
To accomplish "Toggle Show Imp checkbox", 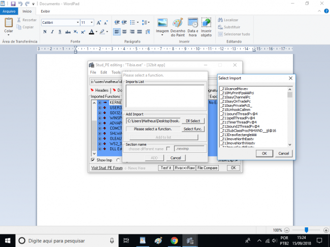I will point(93,160).
